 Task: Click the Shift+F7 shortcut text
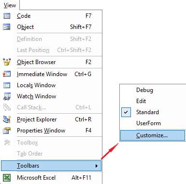tap(81, 27)
